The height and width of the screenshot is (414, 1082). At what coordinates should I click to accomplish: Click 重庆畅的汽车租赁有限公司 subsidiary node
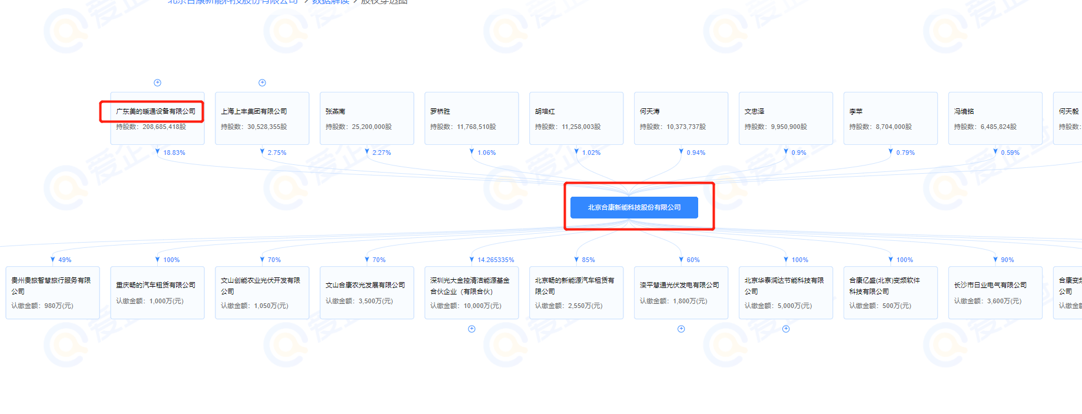(157, 293)
